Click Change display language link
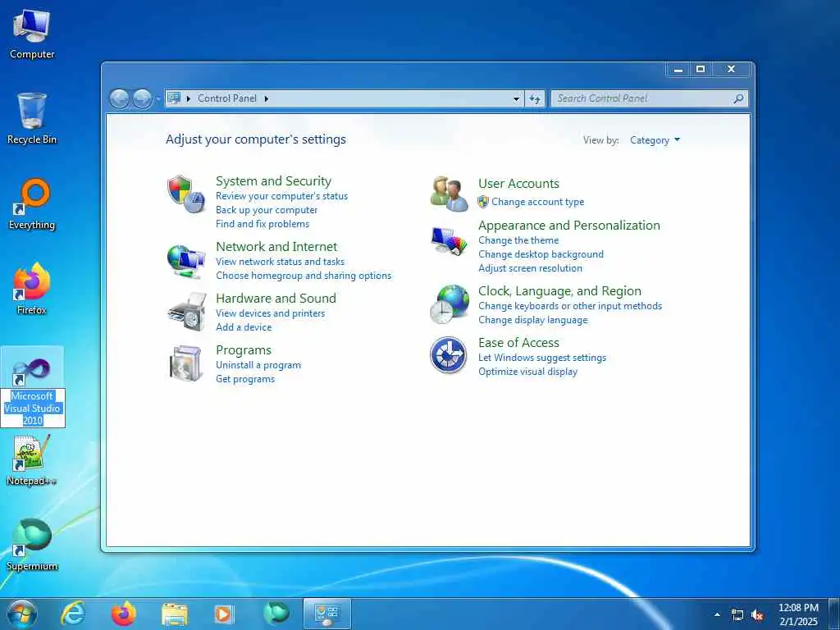This screenshot has width=840, height=630. click(x=533, y=321)
